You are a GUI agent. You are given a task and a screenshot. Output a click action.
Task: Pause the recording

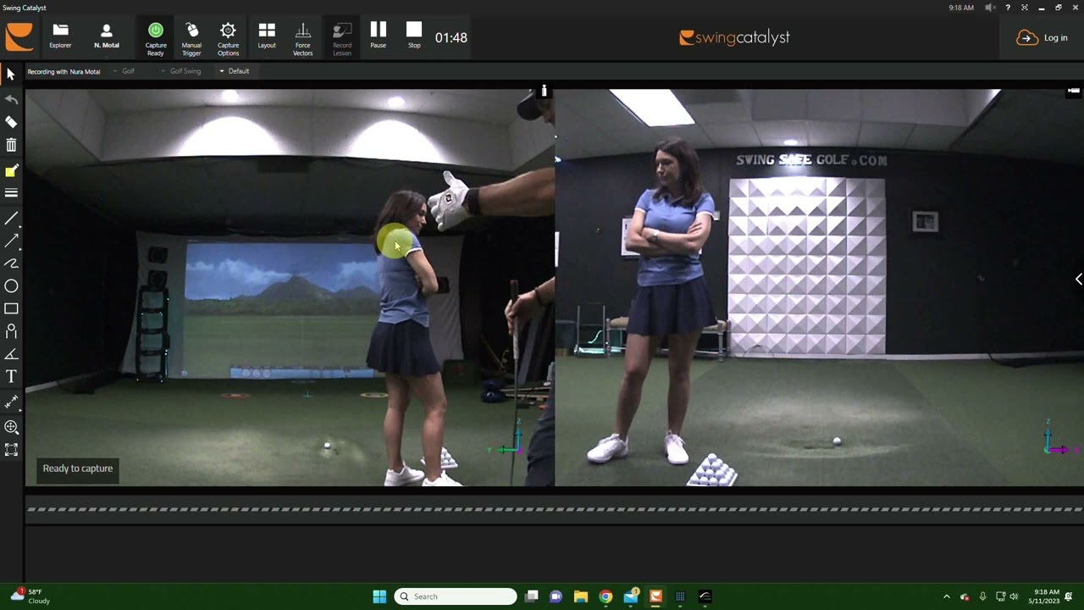378,35
